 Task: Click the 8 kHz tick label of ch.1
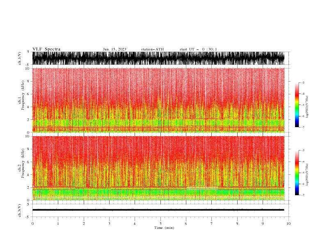tap(29, 81)
